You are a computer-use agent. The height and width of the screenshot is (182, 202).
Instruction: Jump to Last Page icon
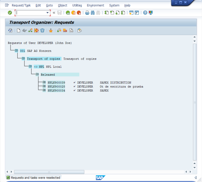pyautogui.click(x=123, y=13)
